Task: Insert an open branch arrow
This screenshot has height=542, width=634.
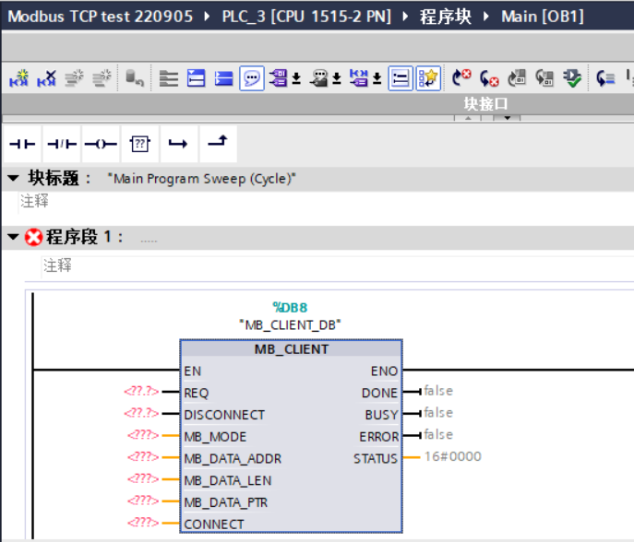Action: point(179,144)
